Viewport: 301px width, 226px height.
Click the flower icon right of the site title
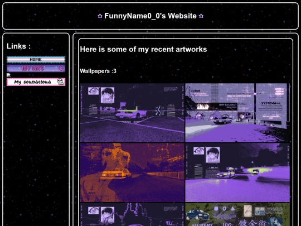201,16
